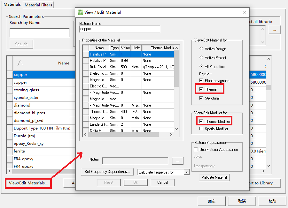288x208 pixels.
Task: Click the Validate Material button
Action: (214, 177)
